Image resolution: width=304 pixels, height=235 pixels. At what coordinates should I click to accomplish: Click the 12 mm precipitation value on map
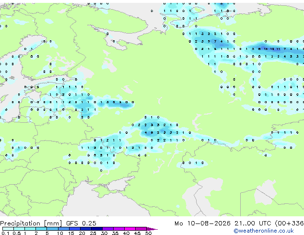272,49
